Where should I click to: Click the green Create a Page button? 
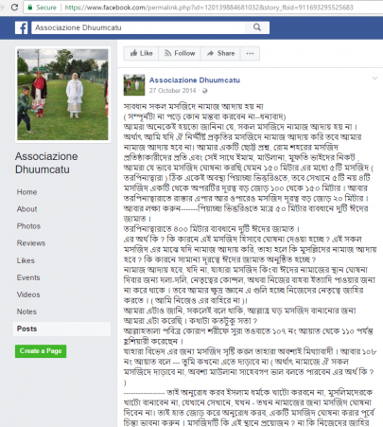tap(41, 351)
